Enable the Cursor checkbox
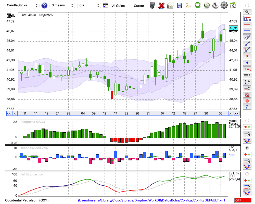Image resolution: width=255 pixels, height=204 pixels. coord(131,6)
